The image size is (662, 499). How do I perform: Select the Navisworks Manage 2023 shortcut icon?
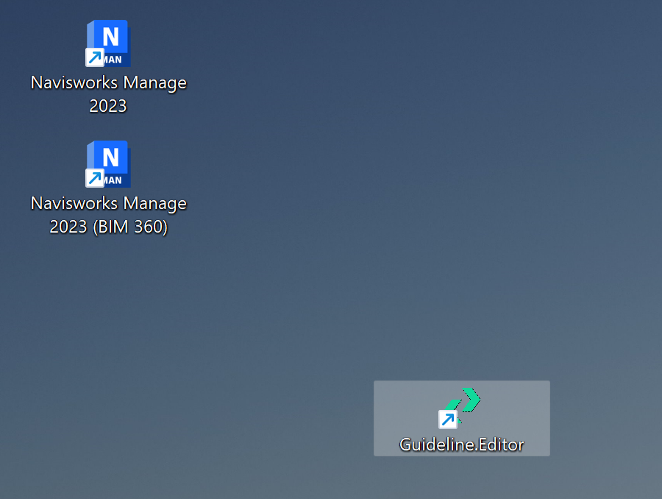click(x=108, y=43)
